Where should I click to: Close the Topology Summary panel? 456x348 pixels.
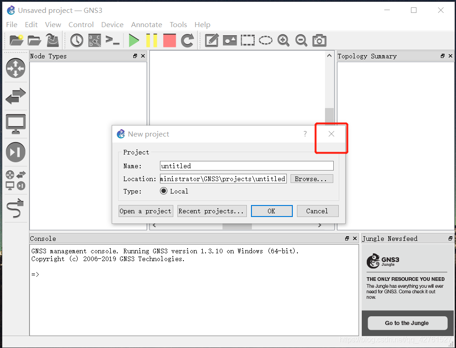(450, 56)
